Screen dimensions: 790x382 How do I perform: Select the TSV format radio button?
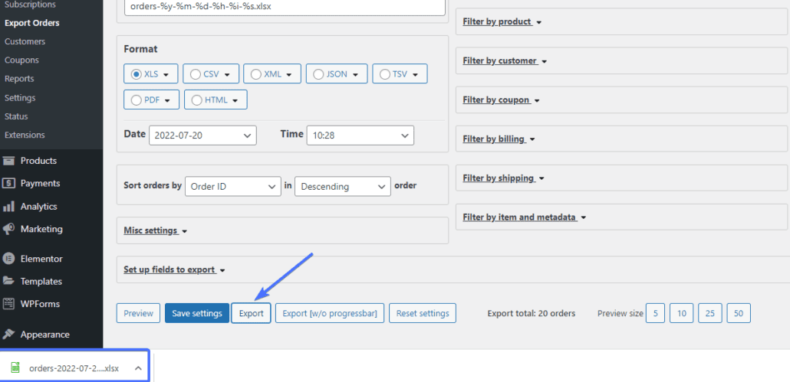[385, 74]
